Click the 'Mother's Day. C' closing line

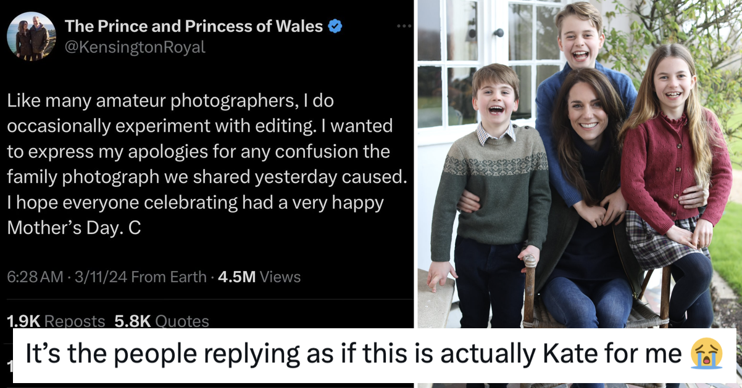(x=74, y=227)
